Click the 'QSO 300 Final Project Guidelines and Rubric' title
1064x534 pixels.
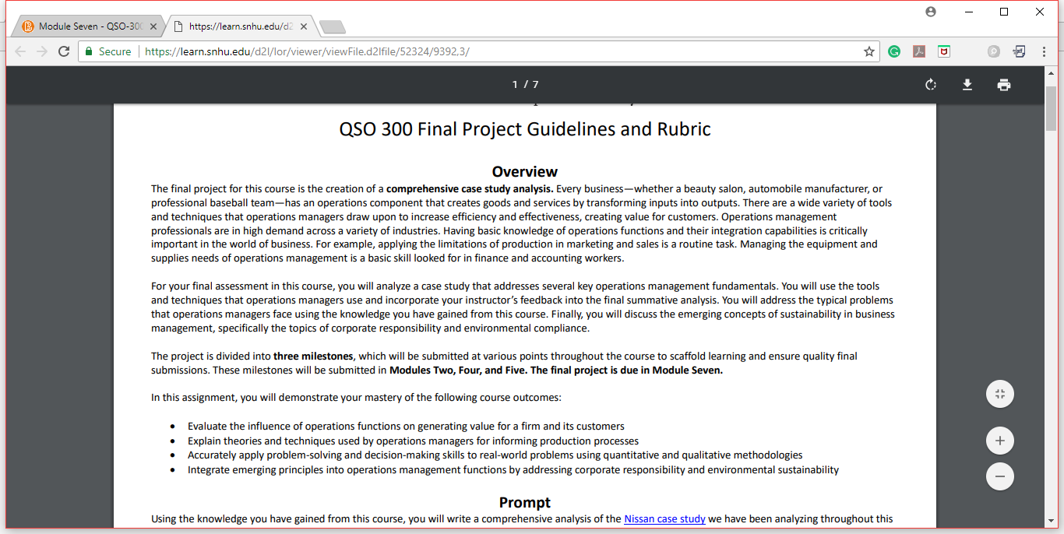tap(525, 128)
